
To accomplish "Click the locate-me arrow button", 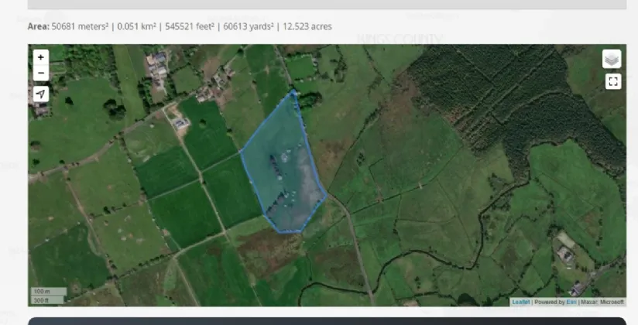I will [41, 94].
